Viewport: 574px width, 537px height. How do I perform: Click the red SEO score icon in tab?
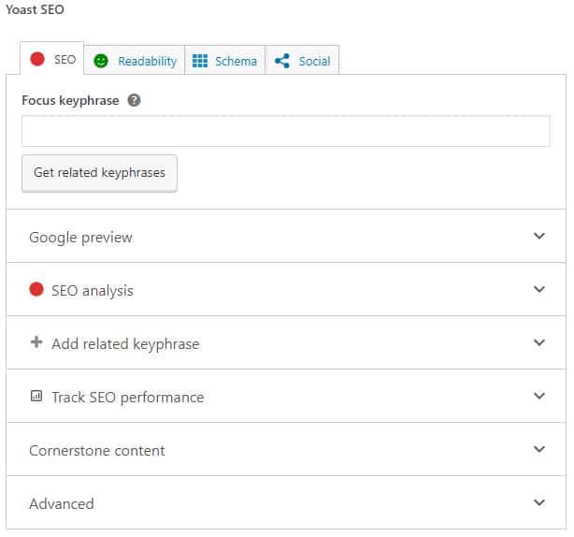37,59
